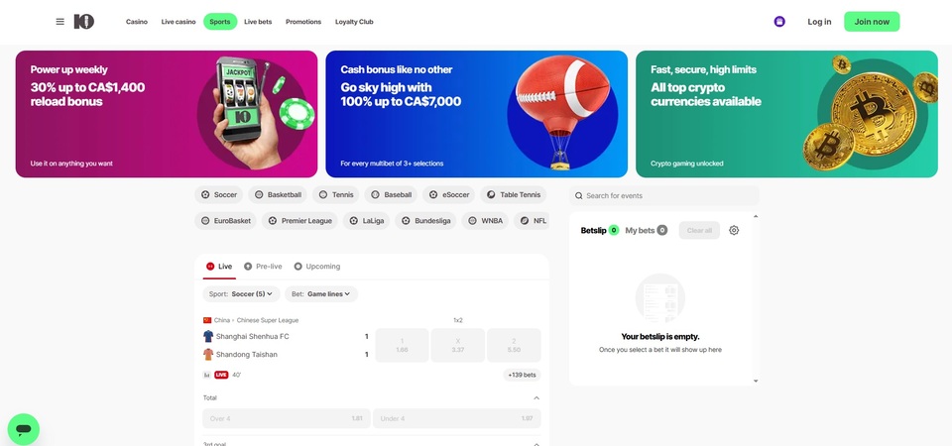This screenshot has width=952, height=446.
Task: Open the live chat bubble
Action: (x=24, y=429)
